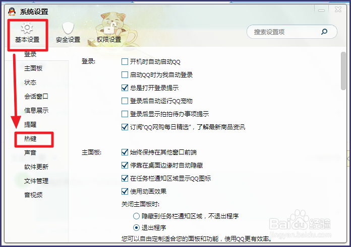Select 隐藏到任务栏通知区域 radio option
Viewport: 351px width, 247px height.
pyautogui.click(x=136, y=216)
